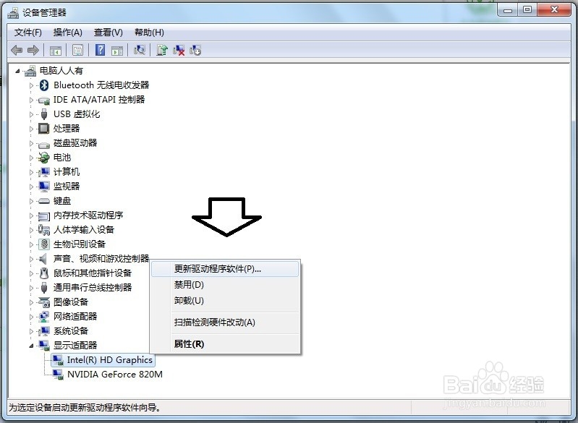Expand the IDE ATA/ATAPI 控制器 node
The width and height of the screenshot is (578, 423).
tap(31, 100)
